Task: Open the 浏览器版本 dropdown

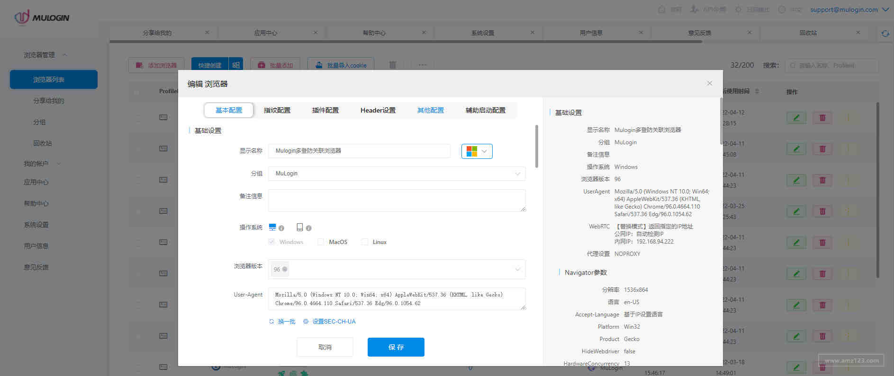Action: pos(397,269)
